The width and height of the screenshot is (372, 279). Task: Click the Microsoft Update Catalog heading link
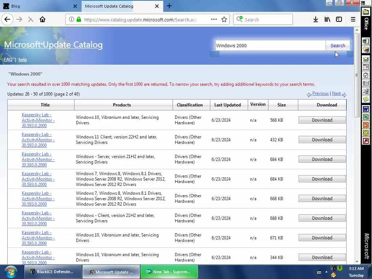[53, 45]
